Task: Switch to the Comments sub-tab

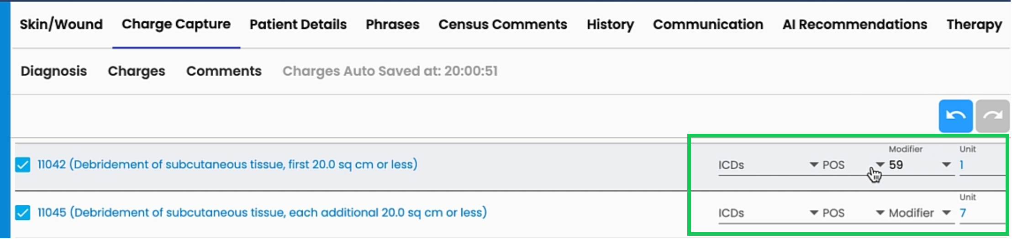Action: pyautogui.click(x=224, y=71)
